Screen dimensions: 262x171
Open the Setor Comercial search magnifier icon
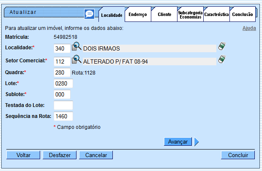(x=76, y=60)
